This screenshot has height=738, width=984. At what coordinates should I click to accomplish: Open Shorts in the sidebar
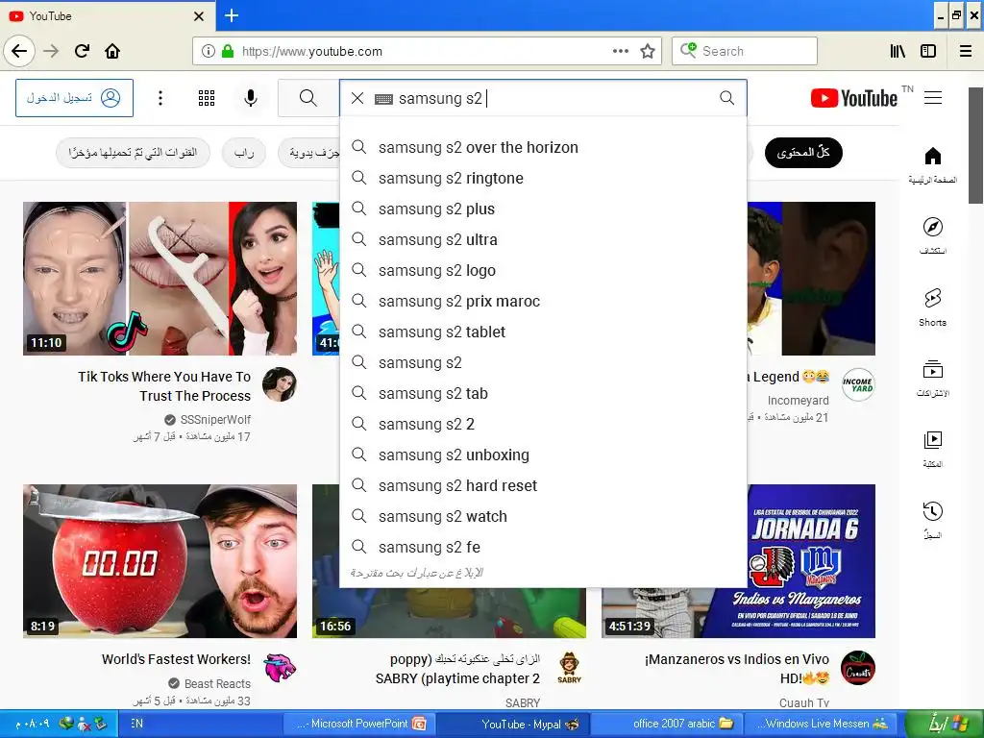click(932, 307)
